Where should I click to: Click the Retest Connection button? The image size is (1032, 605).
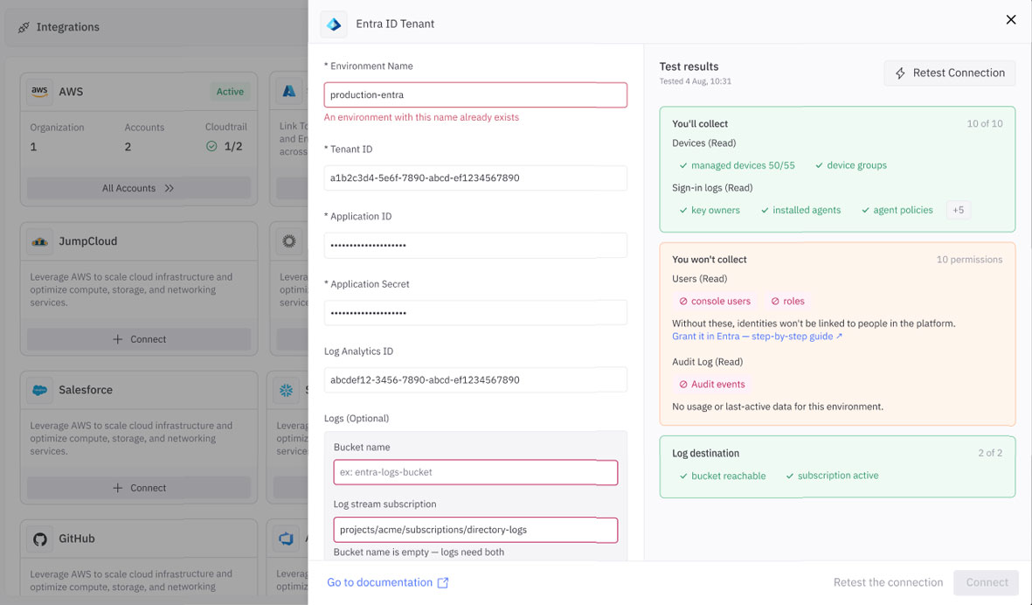pyautogui.click(x=950, y=73)
